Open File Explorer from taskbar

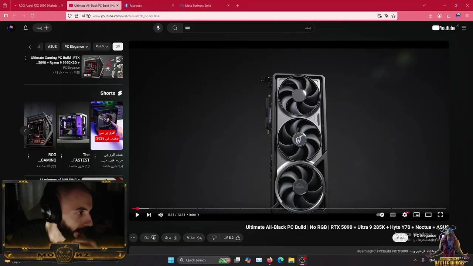coord(291,260)
